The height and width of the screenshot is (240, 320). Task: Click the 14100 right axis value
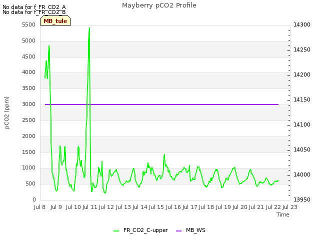click(302, 125)
